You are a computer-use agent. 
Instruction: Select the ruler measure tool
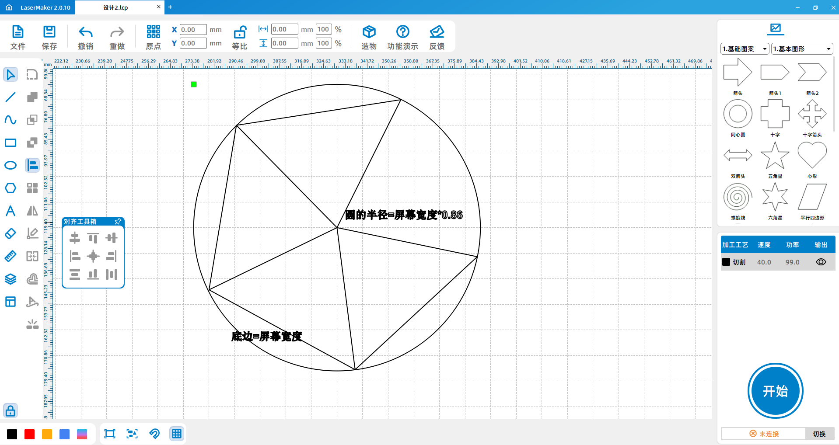[x=10, y=256]
